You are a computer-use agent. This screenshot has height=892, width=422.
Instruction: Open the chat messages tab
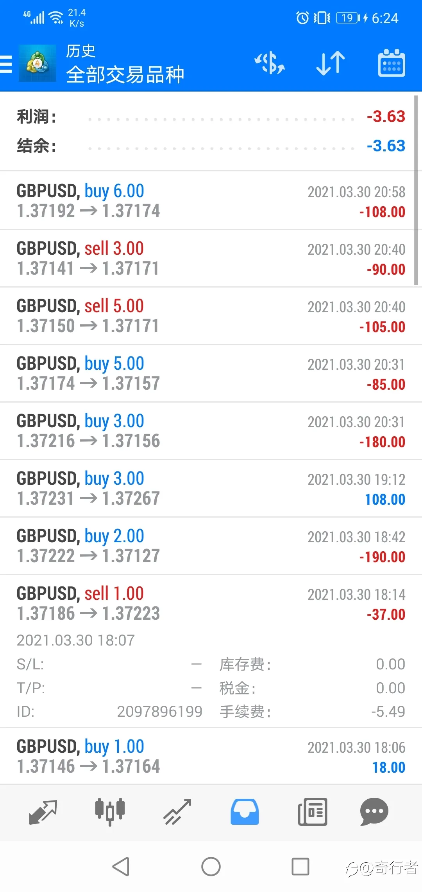tap(374, 812)
